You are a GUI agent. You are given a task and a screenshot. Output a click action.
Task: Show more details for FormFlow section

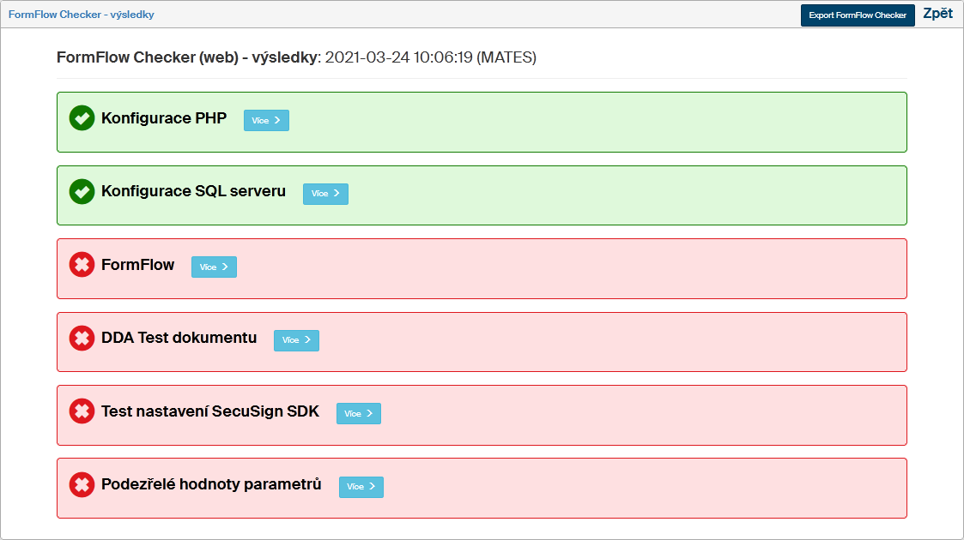[214, 267]
